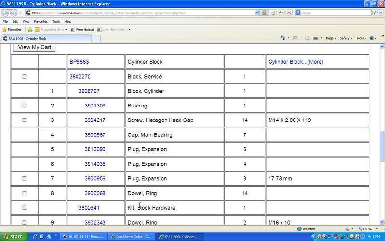Switch to QuickServe Online taskbar window

click(x=131, y=237)
